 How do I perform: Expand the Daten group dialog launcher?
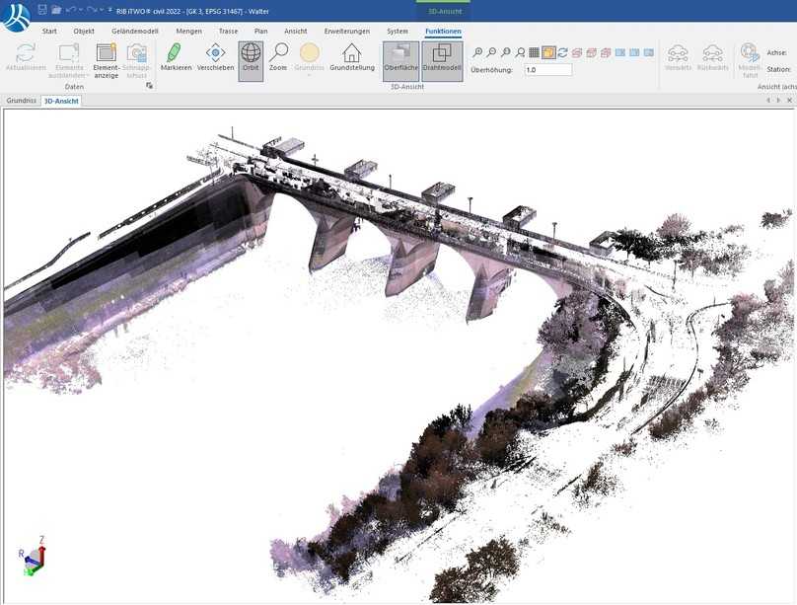(x=150, y=87)
